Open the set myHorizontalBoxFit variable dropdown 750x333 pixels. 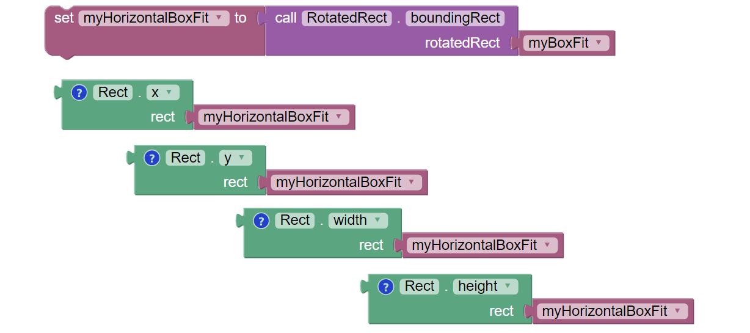point(154,18)
